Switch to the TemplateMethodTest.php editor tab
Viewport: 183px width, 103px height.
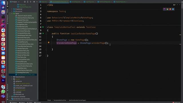pos(59,2)
